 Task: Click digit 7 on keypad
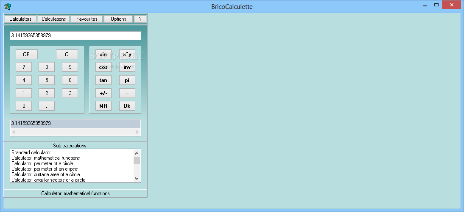[24, 67]
